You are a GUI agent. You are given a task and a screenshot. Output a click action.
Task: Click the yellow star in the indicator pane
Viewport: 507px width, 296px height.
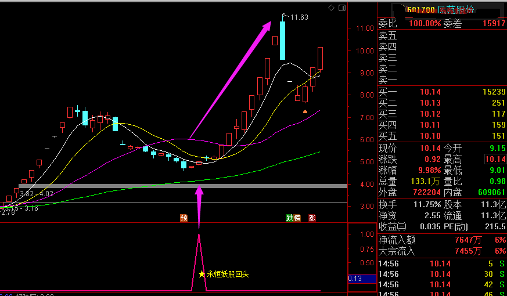pos(202,275)
